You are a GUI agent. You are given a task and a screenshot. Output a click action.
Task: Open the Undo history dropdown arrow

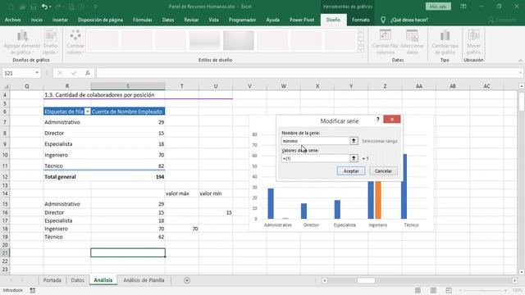50,7
